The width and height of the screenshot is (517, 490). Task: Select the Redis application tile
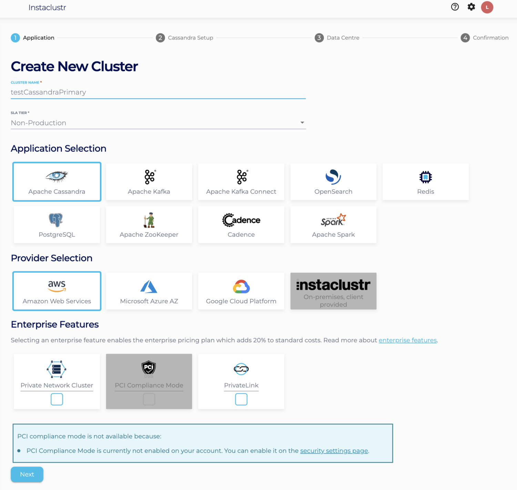pyautogui.click(x=425, y=181)
